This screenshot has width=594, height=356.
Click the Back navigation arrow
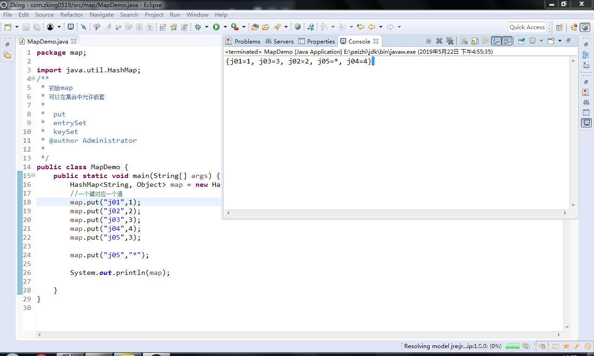372,27
